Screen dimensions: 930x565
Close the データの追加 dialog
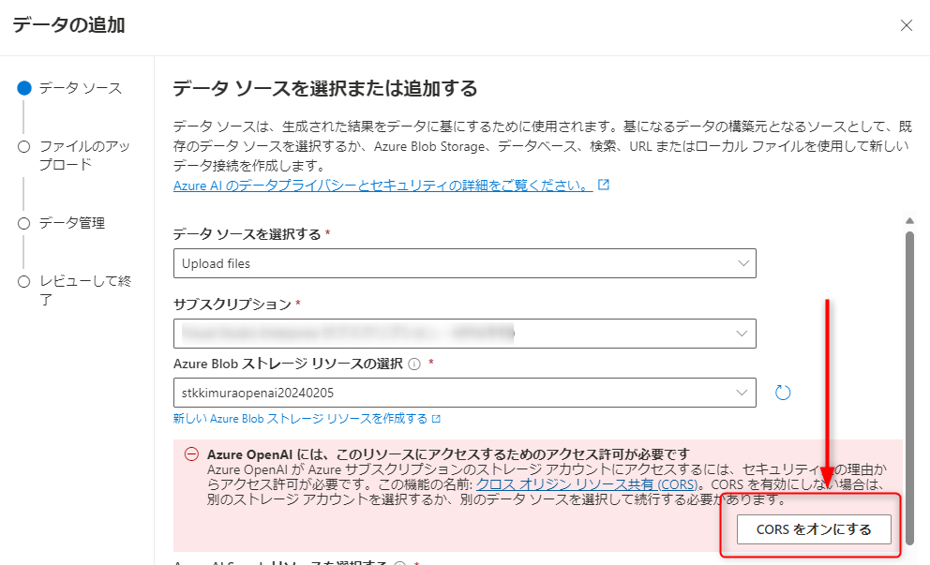906,25
